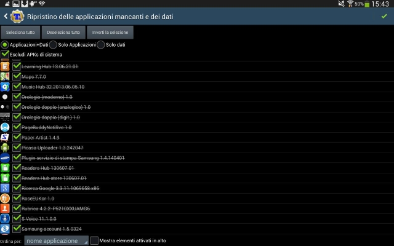394x246 pixels.
Task: Tap the S Voice microphone icon
Action: coord(5,219)
